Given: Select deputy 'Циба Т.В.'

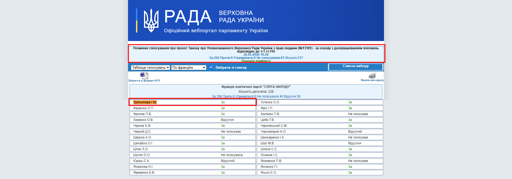Looking at the screenshot, I should click(267, 120).
